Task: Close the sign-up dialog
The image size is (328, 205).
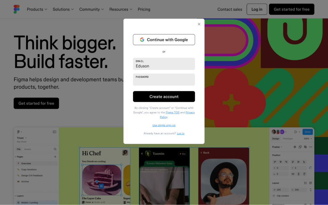Action: 199,24
